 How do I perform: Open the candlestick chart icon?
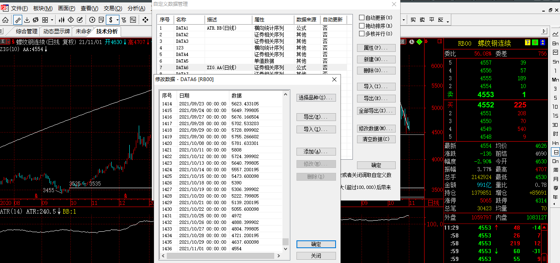pyautogui.click(x=62, y=20)
